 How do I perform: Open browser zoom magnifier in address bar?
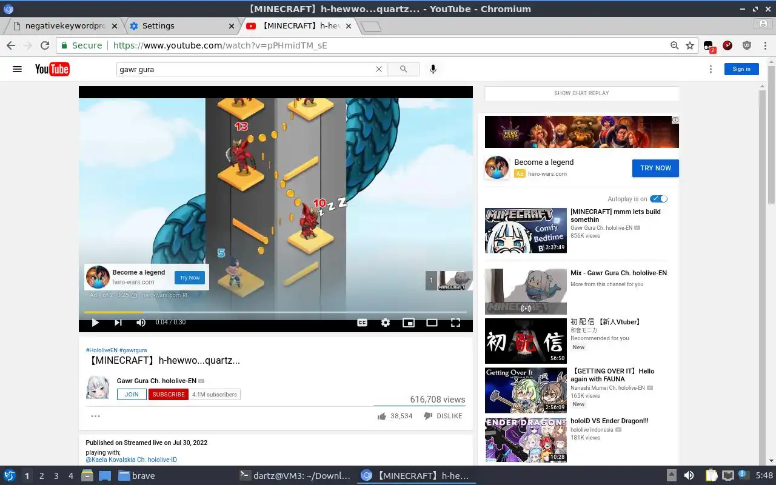pyautogui.click(x=674, y=45)
